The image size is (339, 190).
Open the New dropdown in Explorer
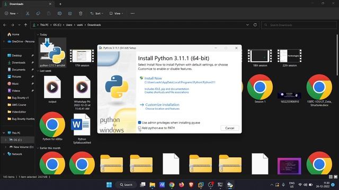[12, 13]
